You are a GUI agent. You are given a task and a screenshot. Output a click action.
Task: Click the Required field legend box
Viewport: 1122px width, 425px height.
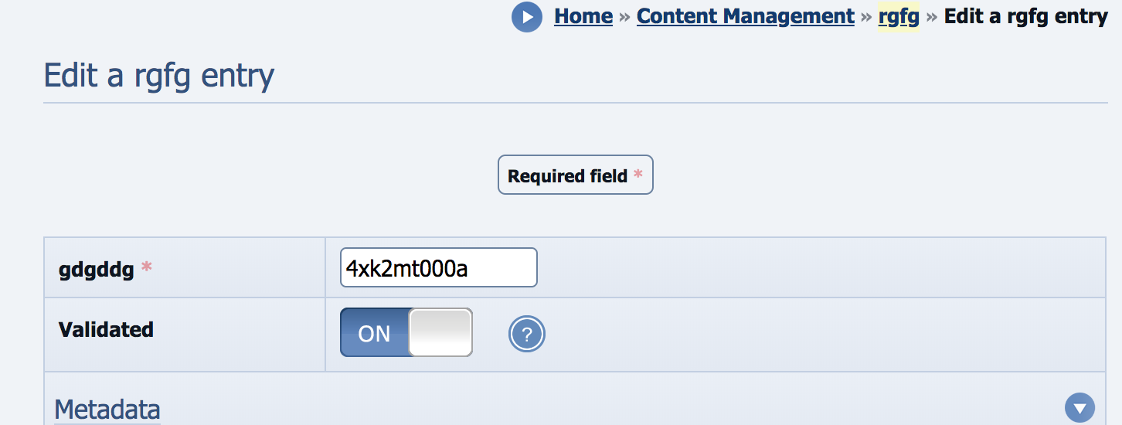point(575,175)
